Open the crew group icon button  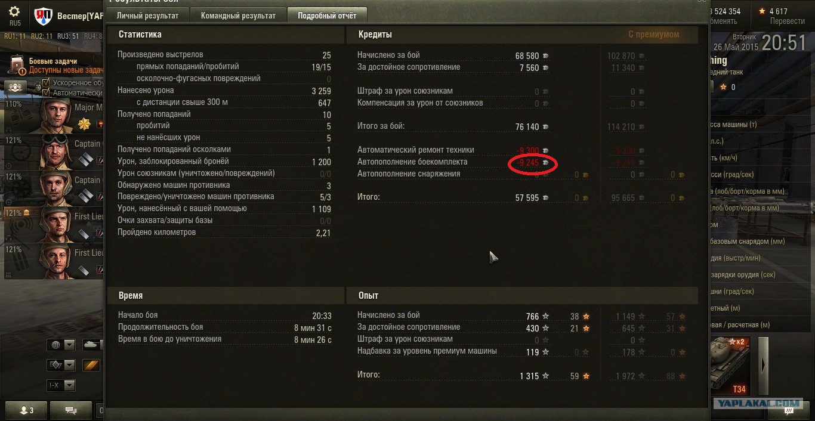click(x=14, y=87)
